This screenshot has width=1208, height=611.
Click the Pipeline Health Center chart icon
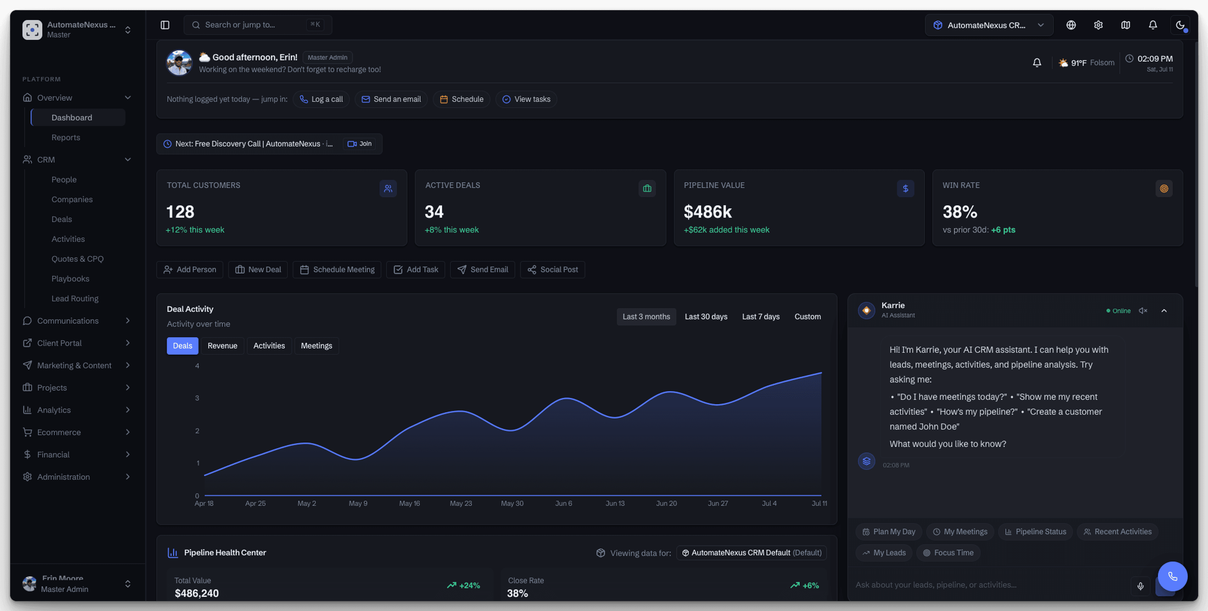tap(173, 553)
